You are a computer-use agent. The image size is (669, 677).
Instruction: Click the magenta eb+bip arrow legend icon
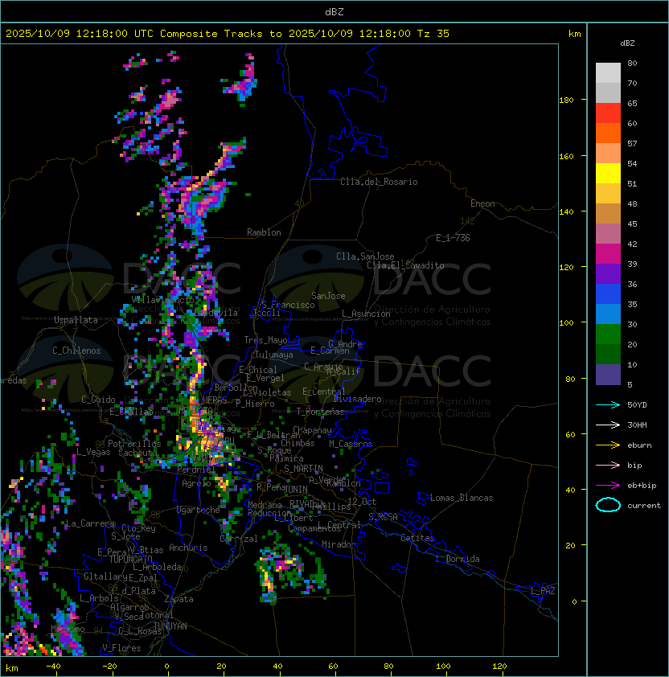pos(608,486)
